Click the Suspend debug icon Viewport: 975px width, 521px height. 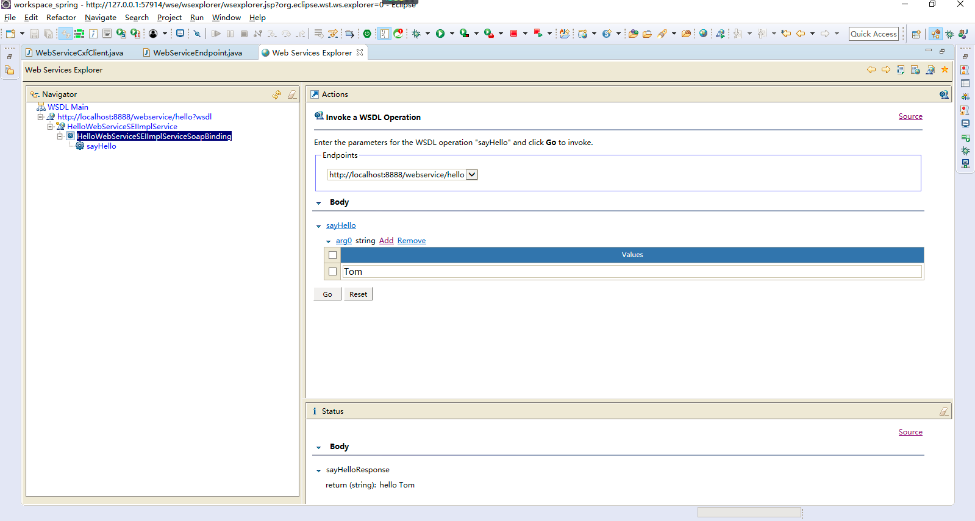click(x=230, y=34)
